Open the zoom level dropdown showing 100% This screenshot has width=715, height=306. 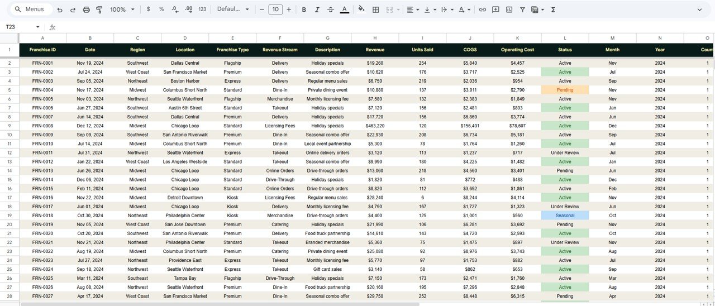click(122, 9)
